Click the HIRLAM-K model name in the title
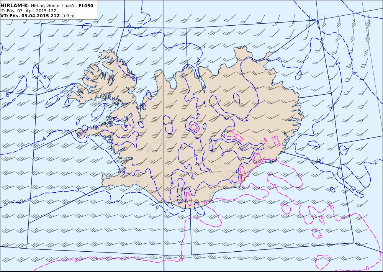 point(14,6)
